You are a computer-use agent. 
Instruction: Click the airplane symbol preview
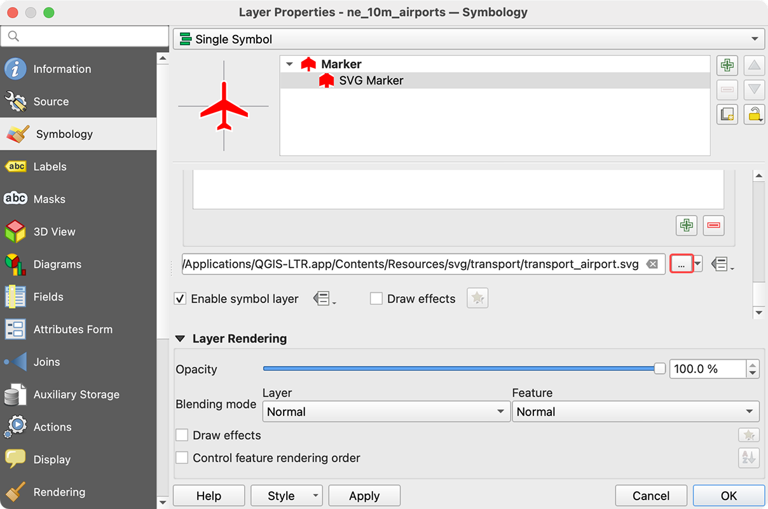tap(224, 106)
